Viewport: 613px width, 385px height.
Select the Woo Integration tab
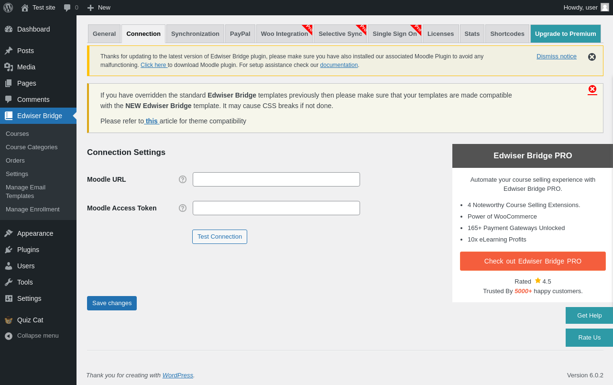point(285,34)
